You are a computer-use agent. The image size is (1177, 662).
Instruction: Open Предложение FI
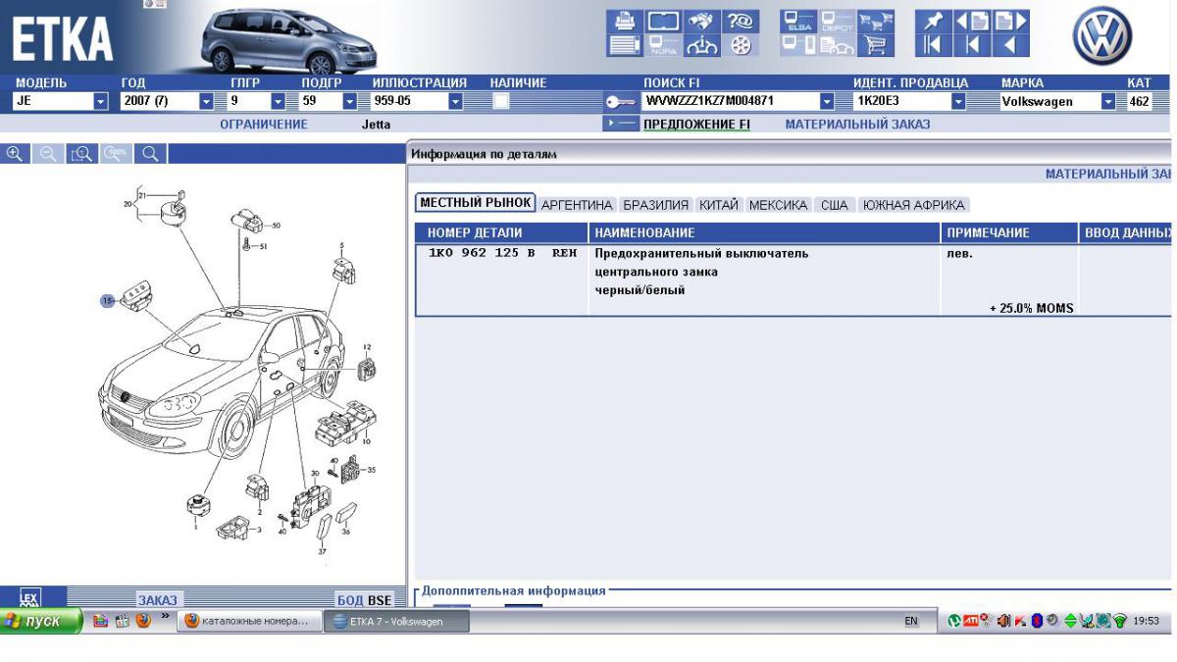pos(696,125)
